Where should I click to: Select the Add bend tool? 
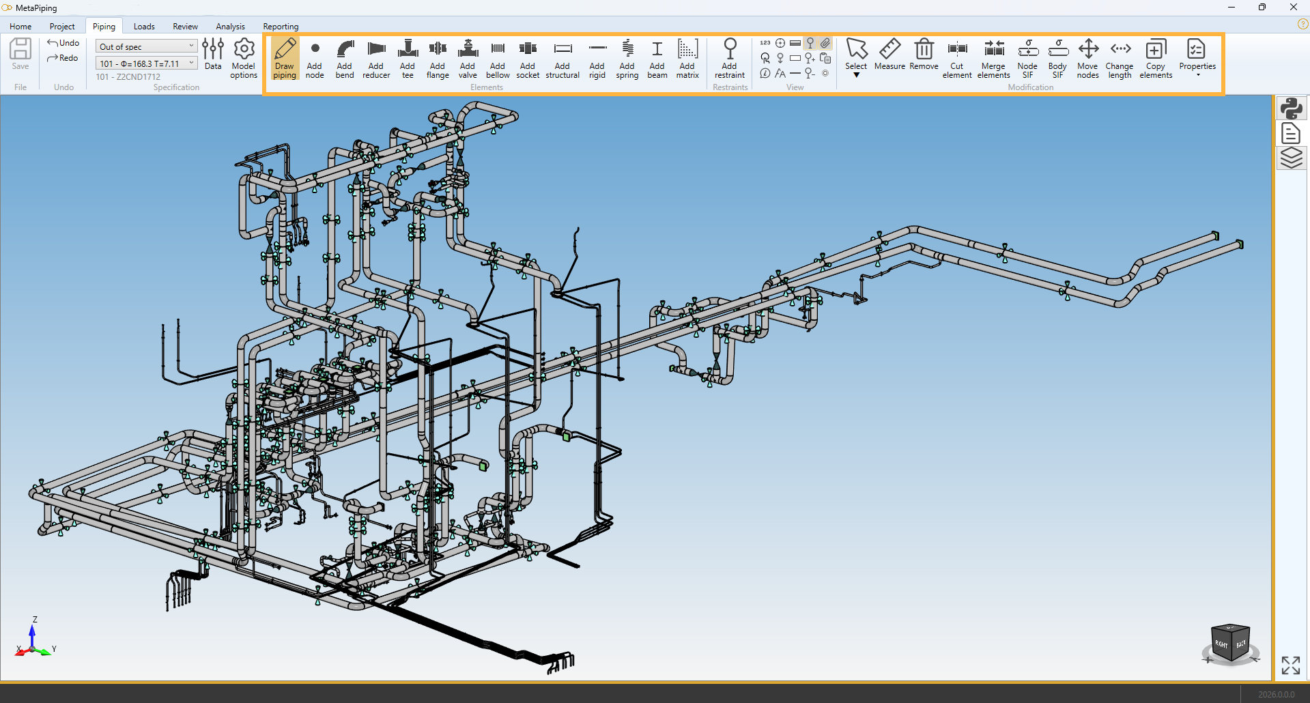point(345,59)
